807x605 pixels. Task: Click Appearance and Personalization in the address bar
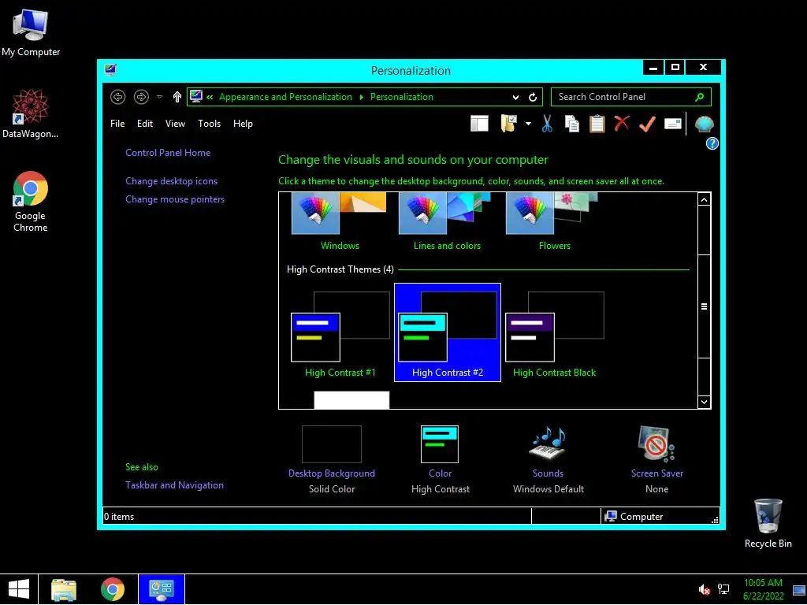click(x=285, y=97)
